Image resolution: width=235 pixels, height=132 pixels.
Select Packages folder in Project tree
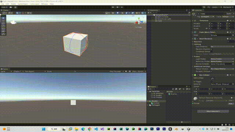(154, 105)
